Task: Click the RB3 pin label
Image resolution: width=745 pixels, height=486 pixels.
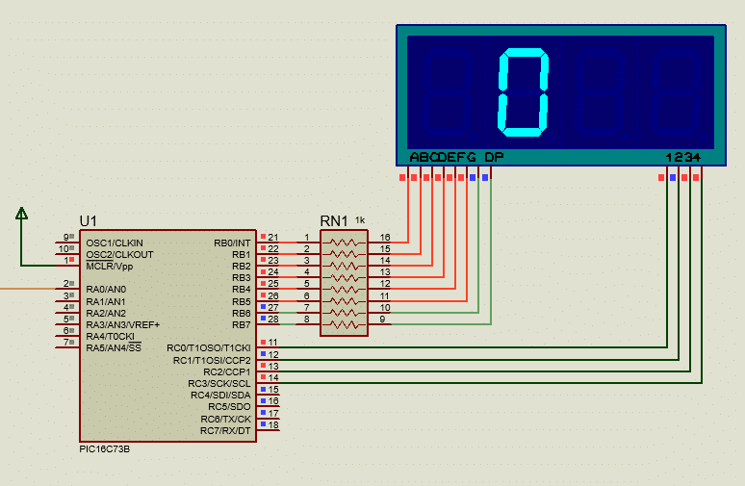Action: pos(241,277)
